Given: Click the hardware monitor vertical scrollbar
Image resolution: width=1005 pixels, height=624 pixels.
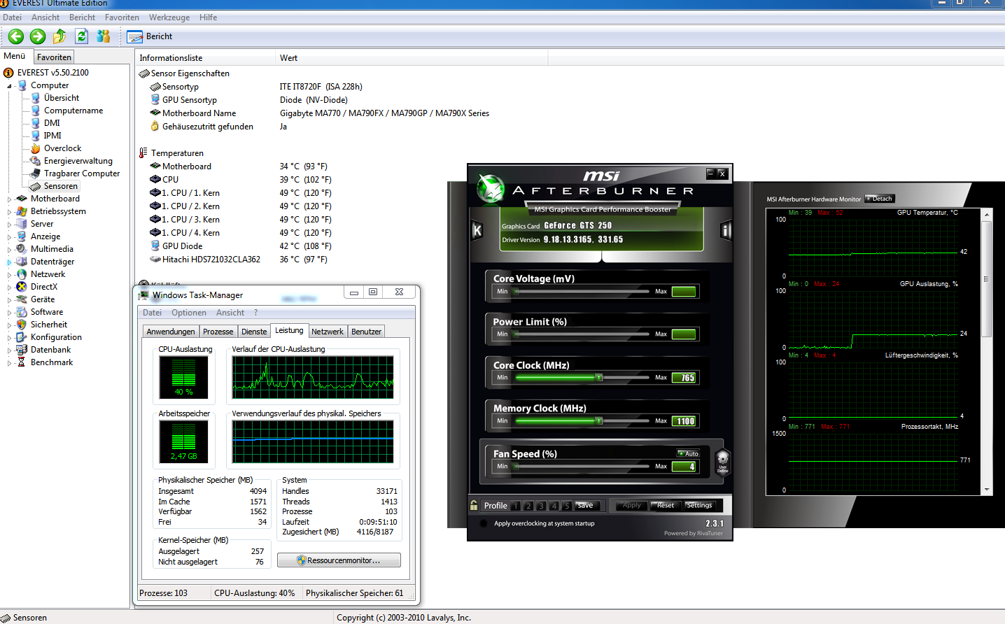Looking at the screenshot, I should [987, 353].
